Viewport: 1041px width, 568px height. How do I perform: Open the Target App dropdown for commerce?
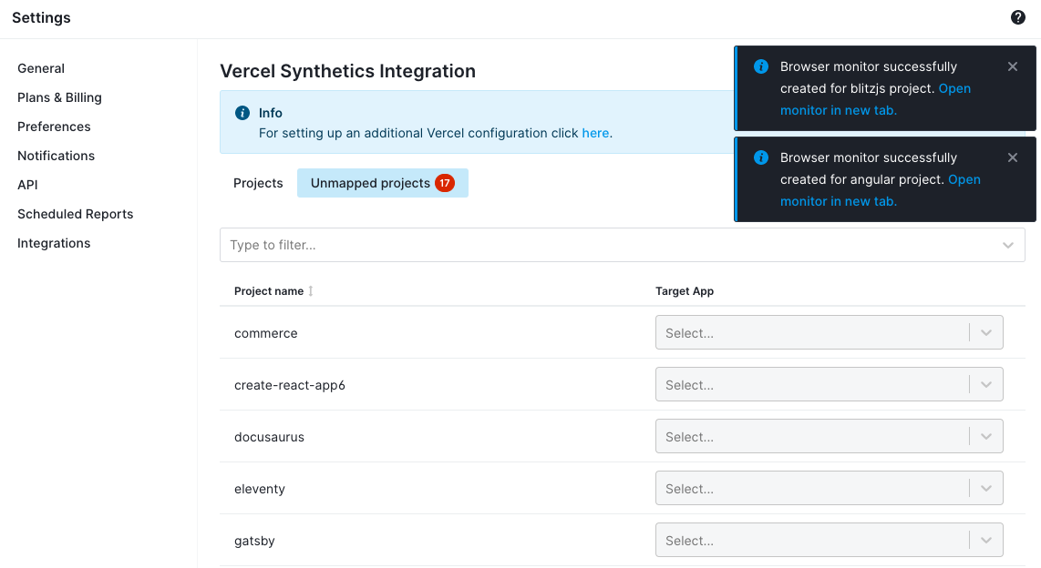pyautogui.click(x=830, y=333)
